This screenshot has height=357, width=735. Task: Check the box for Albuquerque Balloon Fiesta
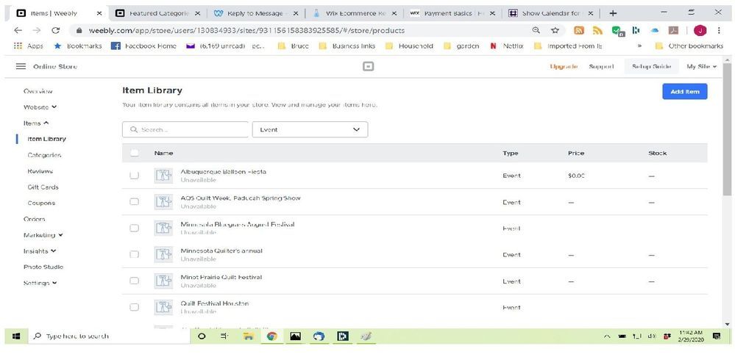134,176
